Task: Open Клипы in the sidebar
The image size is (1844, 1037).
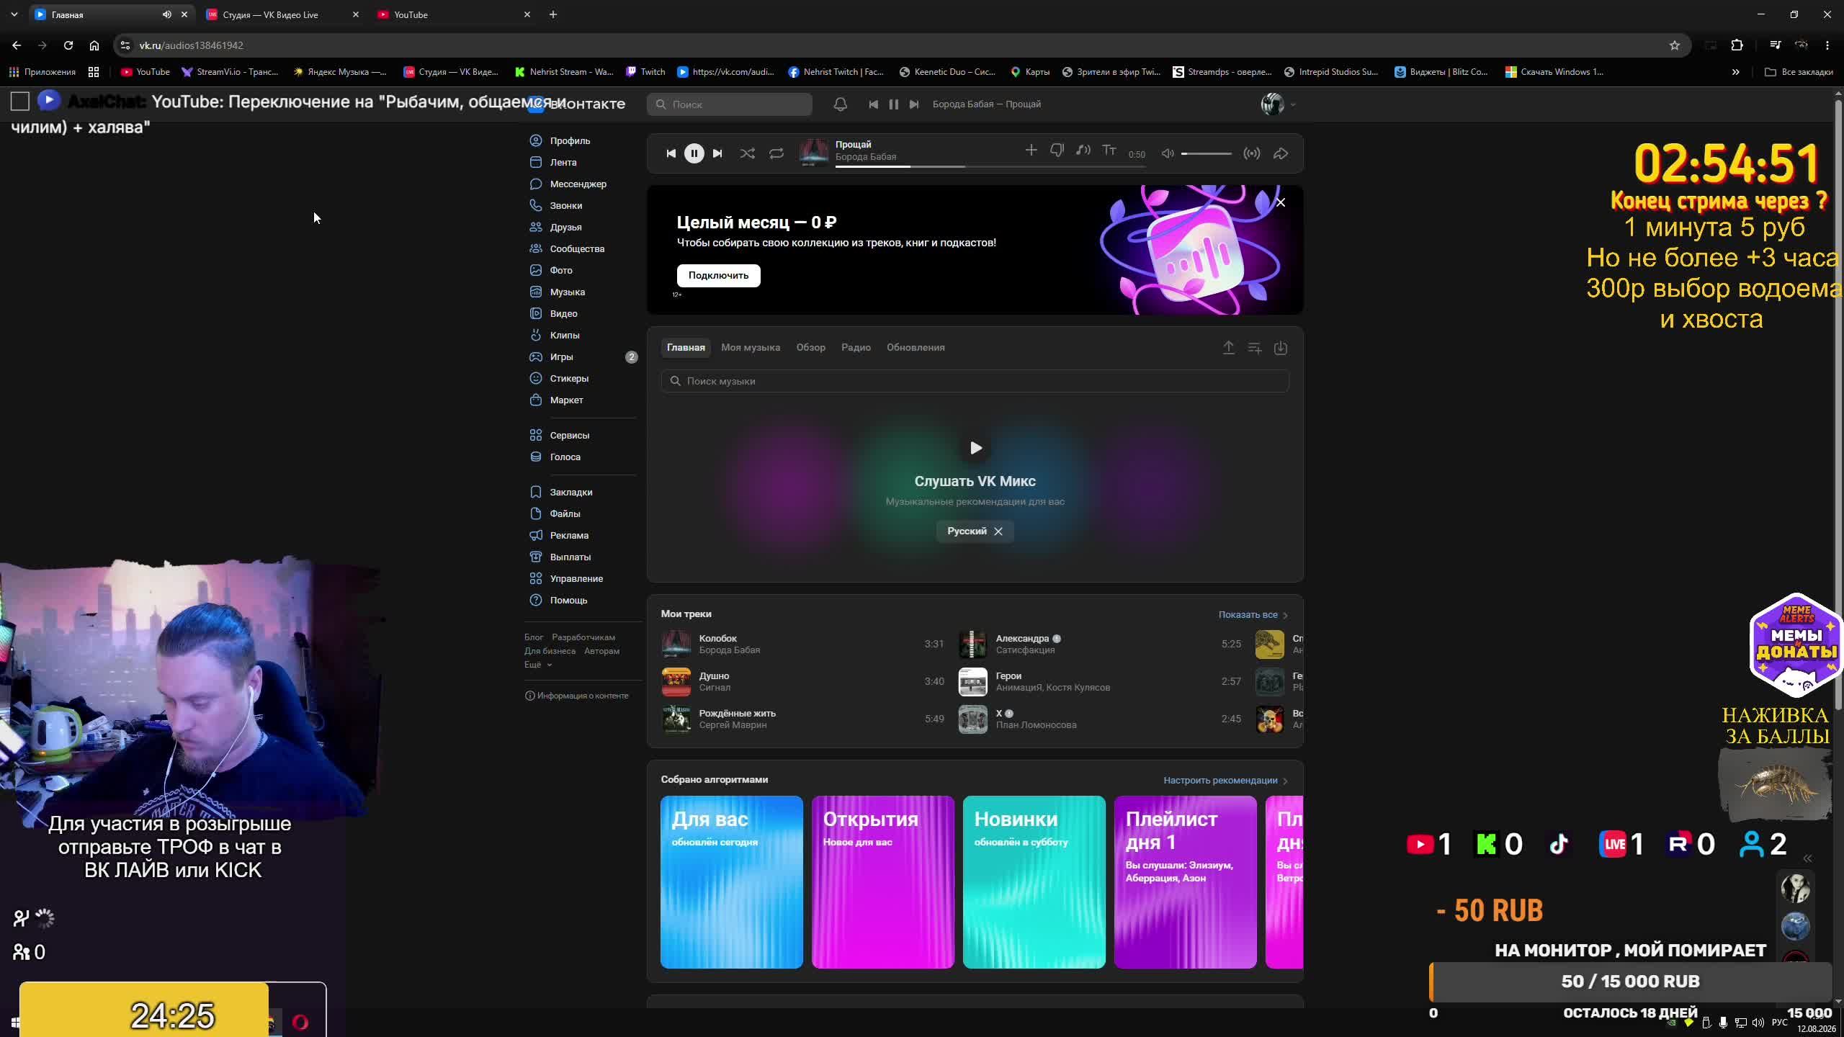Action: click(x=564, y=335)
